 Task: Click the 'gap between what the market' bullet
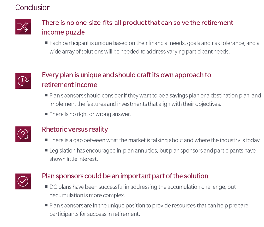pos(155,140)
